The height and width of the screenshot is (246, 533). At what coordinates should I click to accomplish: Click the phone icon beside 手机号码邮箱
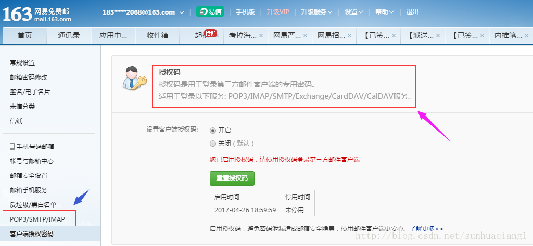(12, 147)
